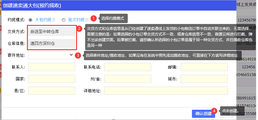
Task: Click the help icon next to 批次约揽
Action: [87, 20]
